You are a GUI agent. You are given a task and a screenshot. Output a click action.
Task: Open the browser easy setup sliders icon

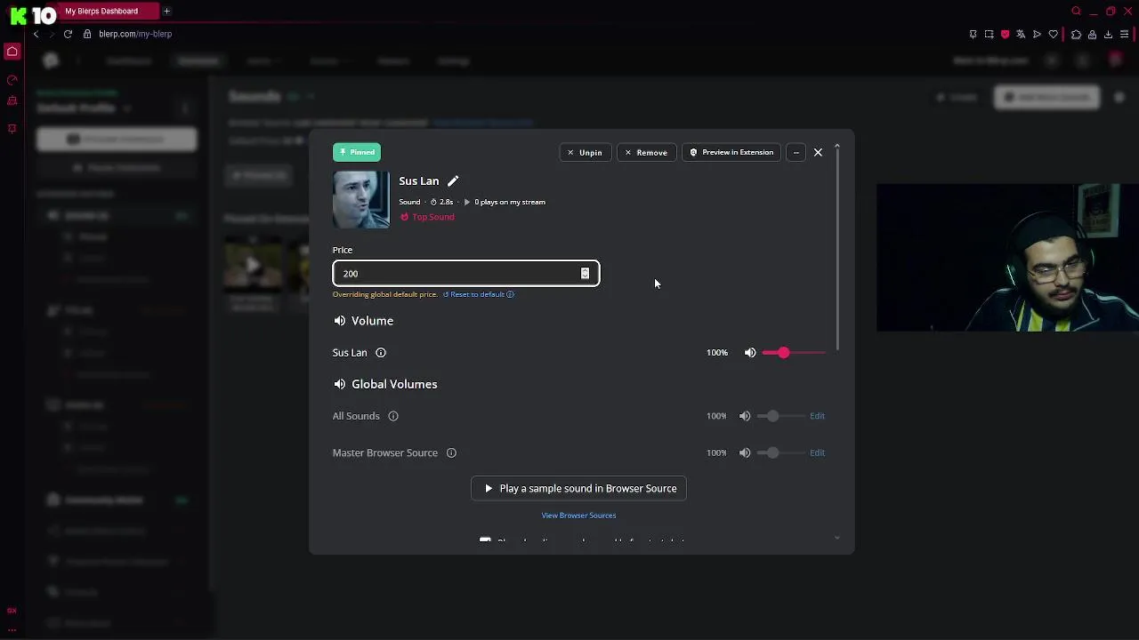(x=1125, y=35)
